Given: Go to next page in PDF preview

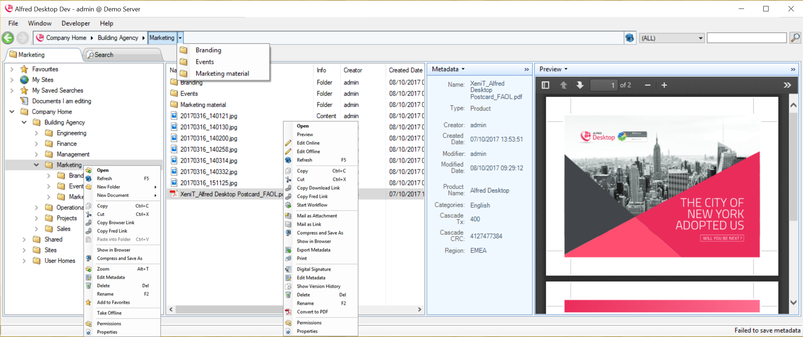Looking at the screenshot, I should [x=580, y=85].
